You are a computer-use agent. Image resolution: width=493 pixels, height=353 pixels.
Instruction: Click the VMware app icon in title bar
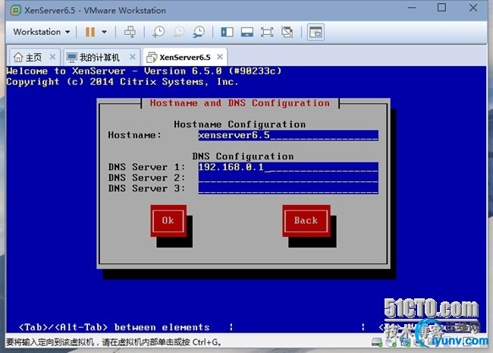point(16,10)
